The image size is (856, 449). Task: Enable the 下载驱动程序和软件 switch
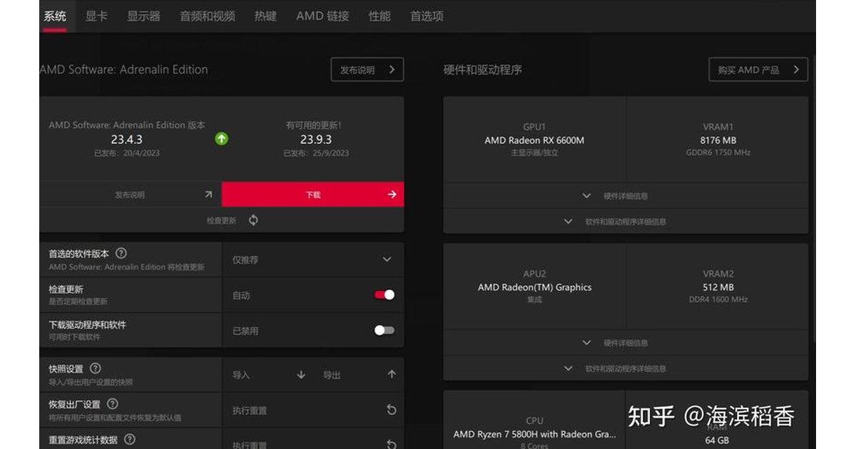click(x=384, y=331)
